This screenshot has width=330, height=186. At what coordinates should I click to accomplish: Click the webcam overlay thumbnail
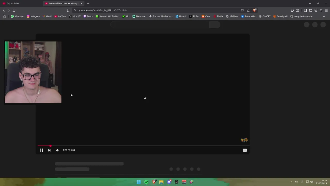(x=33, y=72)
